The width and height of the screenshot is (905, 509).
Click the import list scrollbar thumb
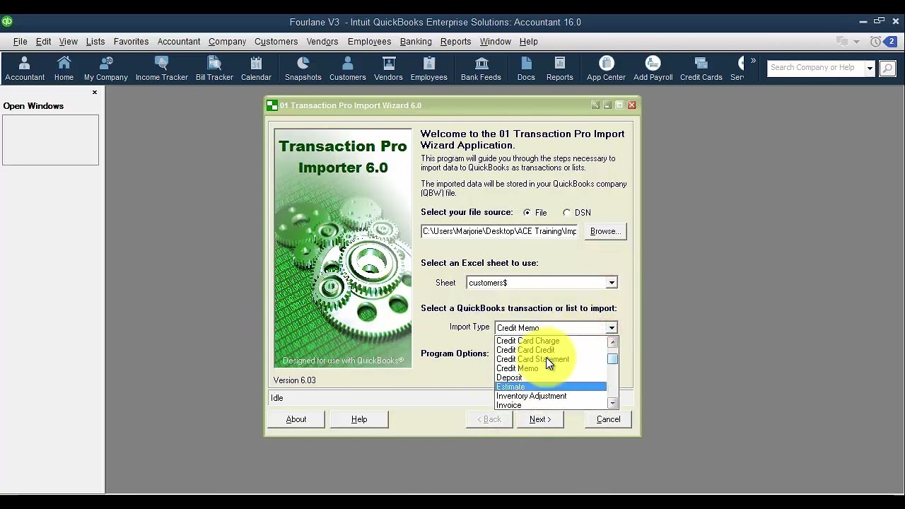click(612, 359)
